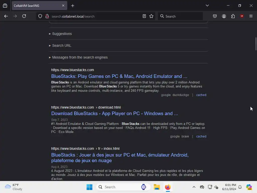Viewport: 257px width, 193px height.
Task: Click the forward navigation arrow
Action: (x=15, y=16)
